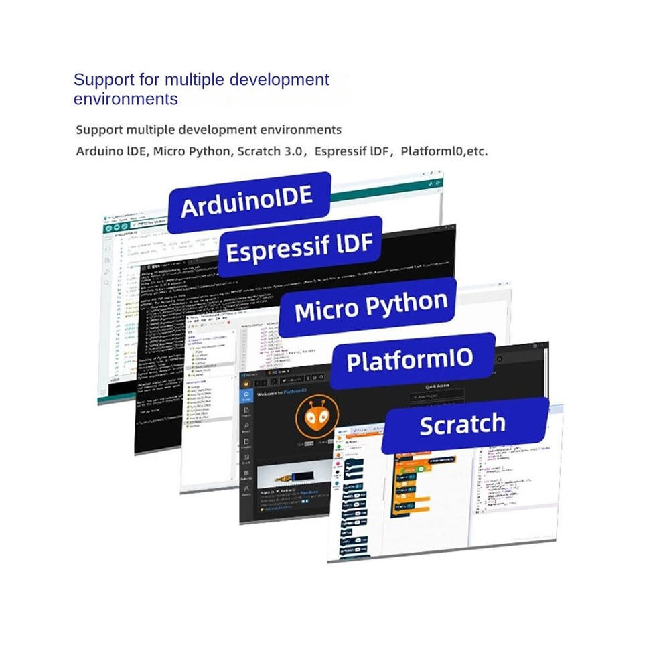
Task: Click the Upload arrow button in Arduino IDE
Action: pyautogui.click(x=117, y=228)
